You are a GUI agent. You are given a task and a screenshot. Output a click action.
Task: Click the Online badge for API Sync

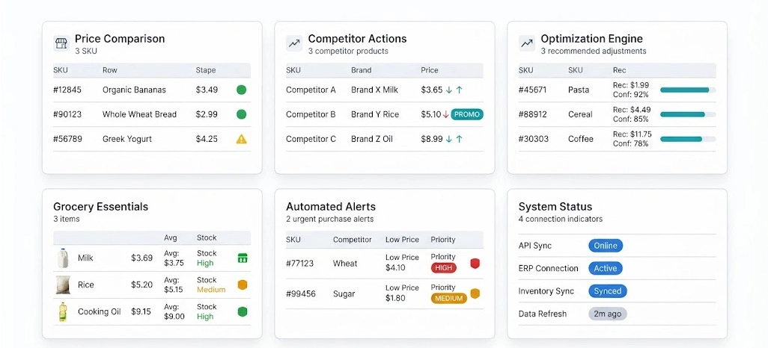606,246
